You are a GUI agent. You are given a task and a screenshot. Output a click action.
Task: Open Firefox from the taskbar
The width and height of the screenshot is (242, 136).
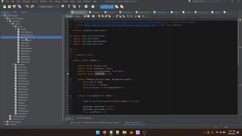[104, 133]
